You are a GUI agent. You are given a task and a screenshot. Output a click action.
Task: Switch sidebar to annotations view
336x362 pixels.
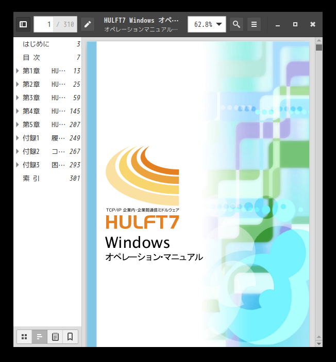click(x=55, y=337)
